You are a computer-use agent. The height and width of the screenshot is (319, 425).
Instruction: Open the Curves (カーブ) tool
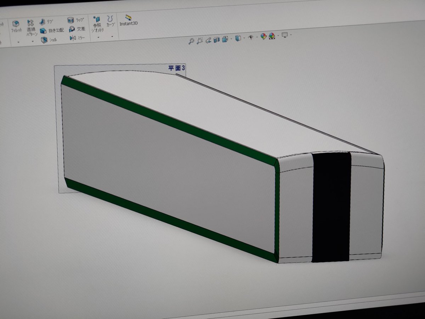tap(110, 21)
